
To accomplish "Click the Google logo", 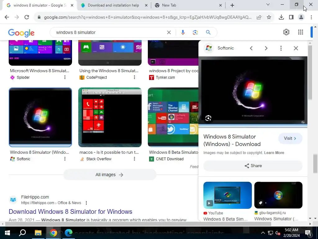I will coord(21,33).
